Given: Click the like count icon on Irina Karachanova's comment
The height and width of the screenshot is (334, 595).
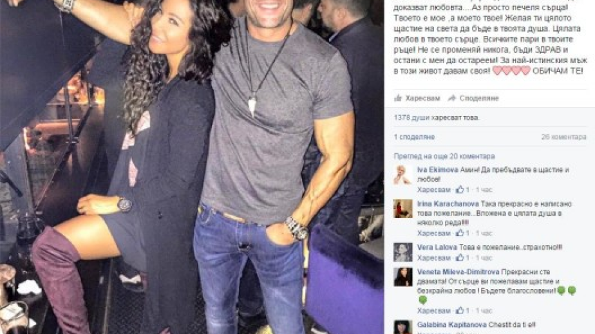Looking at the screenshot, I should point(460,233).
